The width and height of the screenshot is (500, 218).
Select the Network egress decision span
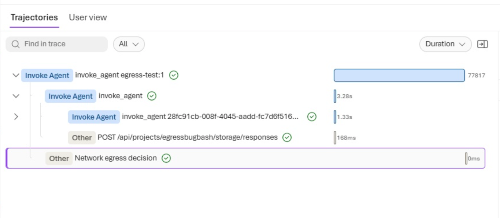(246, 158)
